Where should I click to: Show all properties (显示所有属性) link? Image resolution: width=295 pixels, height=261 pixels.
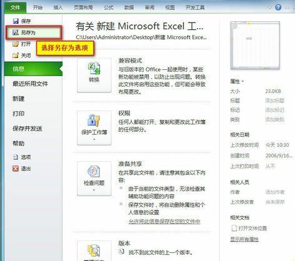244,239
